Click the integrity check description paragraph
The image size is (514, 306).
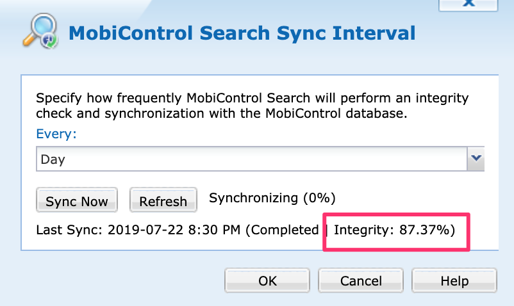(x=252, y=107)
